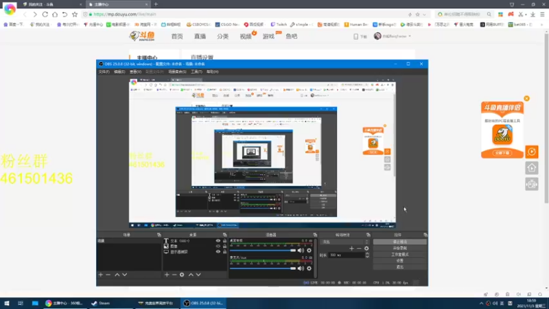This screenshot has height=309, width=549.
Task: Open 直播 link in Douyu navigation
Action: tap(200, 36)
